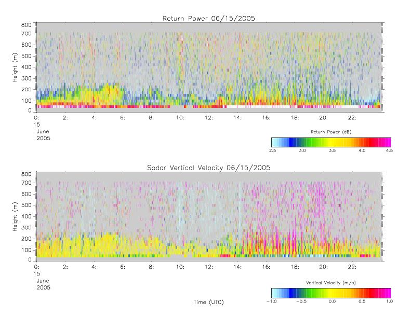
Task: Select the Return Power (dB) colorbar
Action: (x=331, y=142)
